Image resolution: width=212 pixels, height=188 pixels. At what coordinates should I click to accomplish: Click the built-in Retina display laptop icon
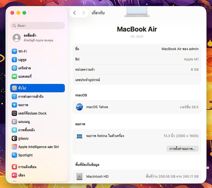point(79,136)
